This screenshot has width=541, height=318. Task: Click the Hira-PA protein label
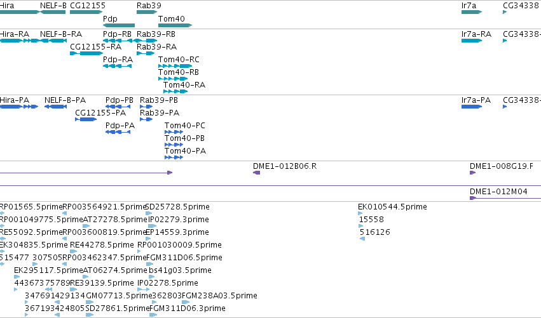click(15, 100)
